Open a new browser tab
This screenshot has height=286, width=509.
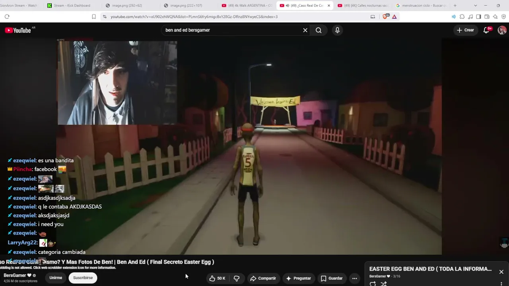click(455, 6)
